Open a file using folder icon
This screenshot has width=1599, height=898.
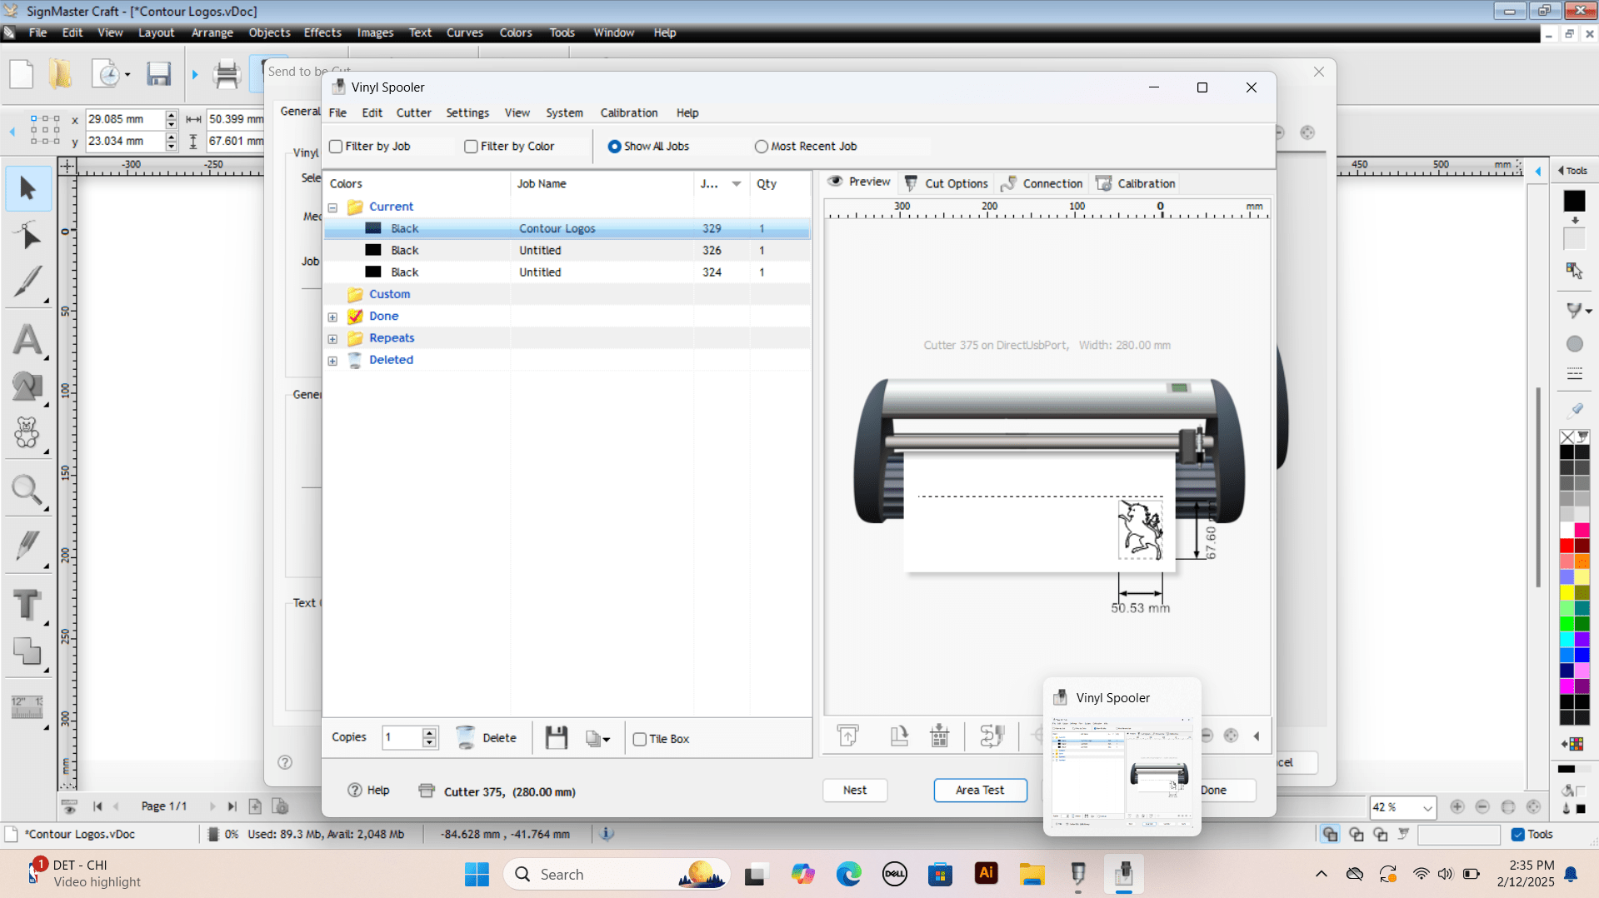click(x=60, y=74)
